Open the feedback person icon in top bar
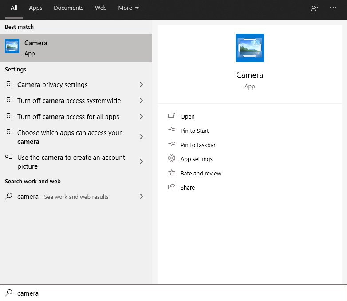This screenshot has width=347, height=301. [315, 8]
